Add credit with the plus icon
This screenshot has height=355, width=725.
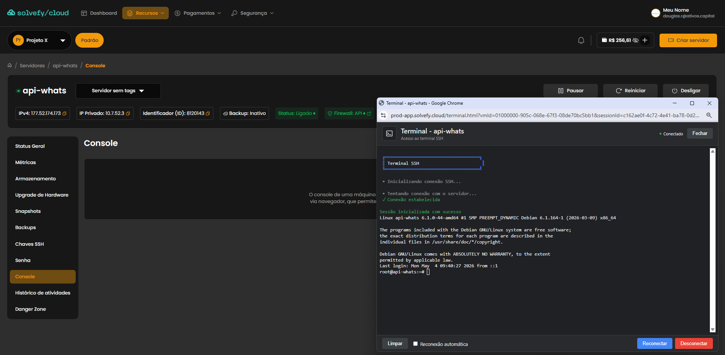pos(645,40)
